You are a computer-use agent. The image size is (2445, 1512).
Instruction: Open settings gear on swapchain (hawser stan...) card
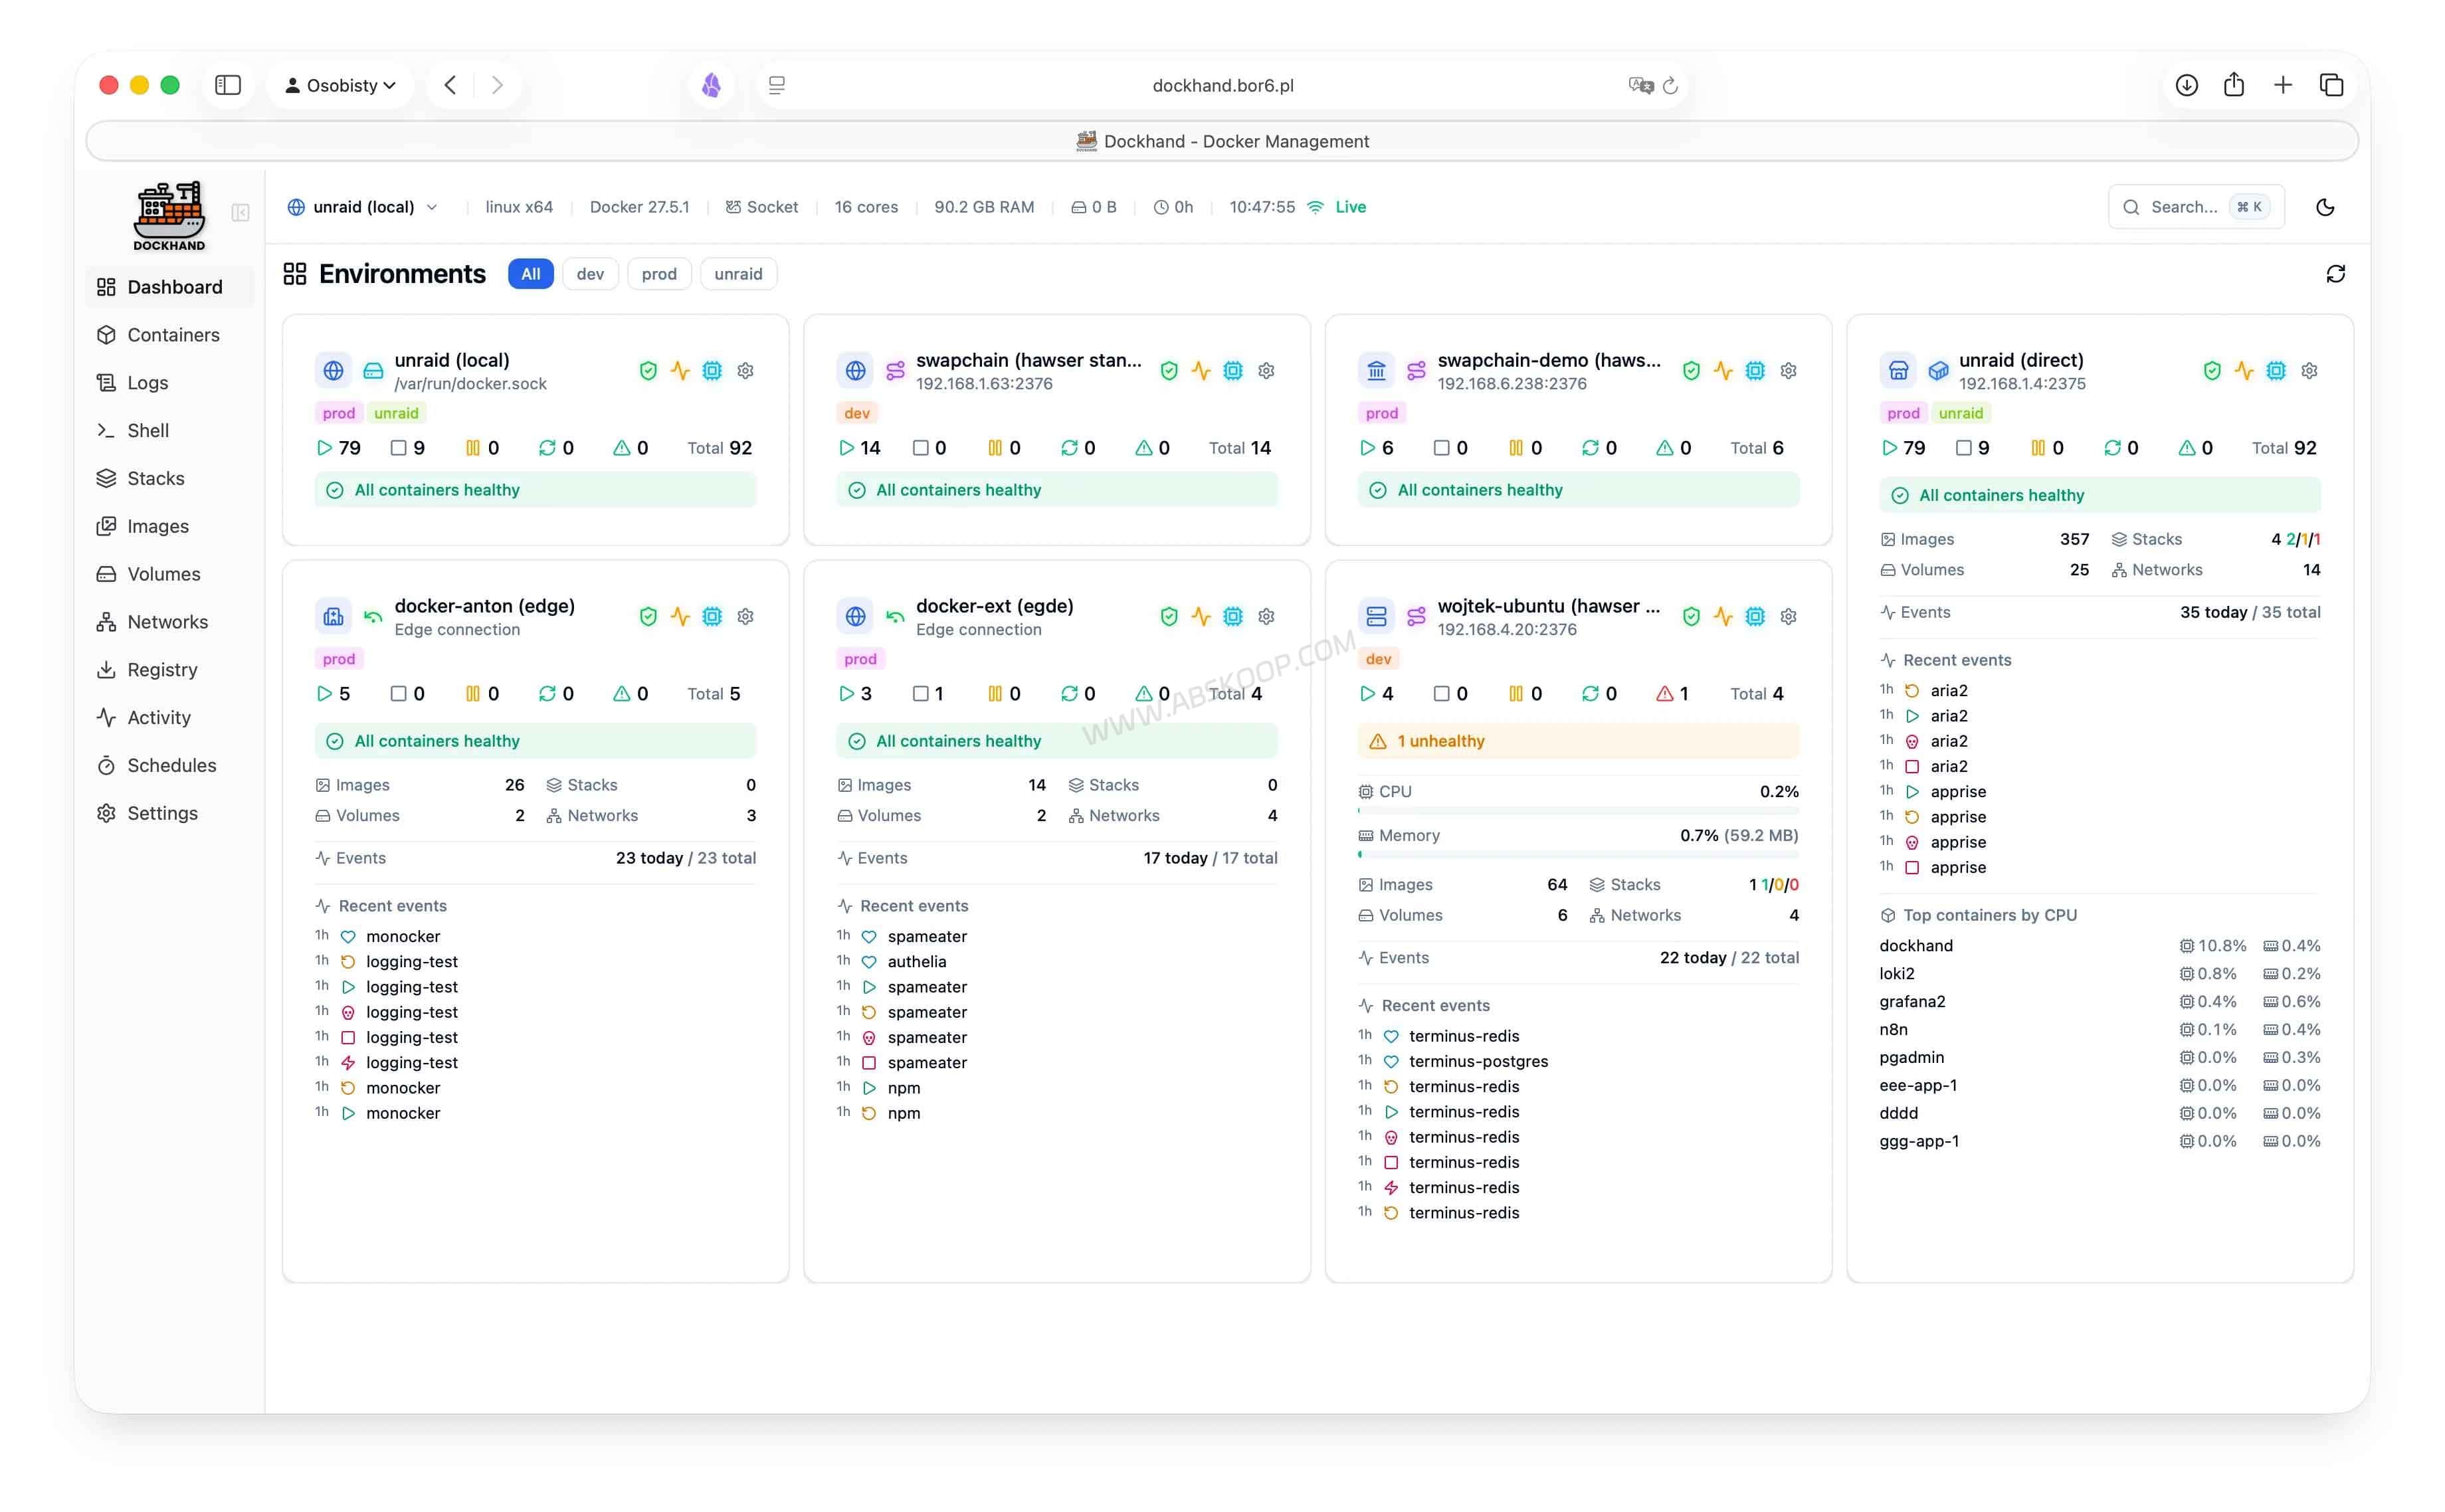[x=1266, y=371]
